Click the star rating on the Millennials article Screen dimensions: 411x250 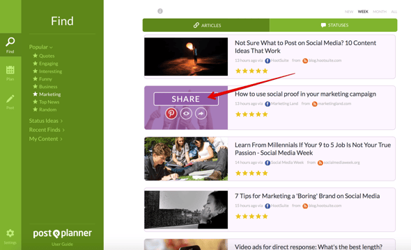click(x=251, y=173)
